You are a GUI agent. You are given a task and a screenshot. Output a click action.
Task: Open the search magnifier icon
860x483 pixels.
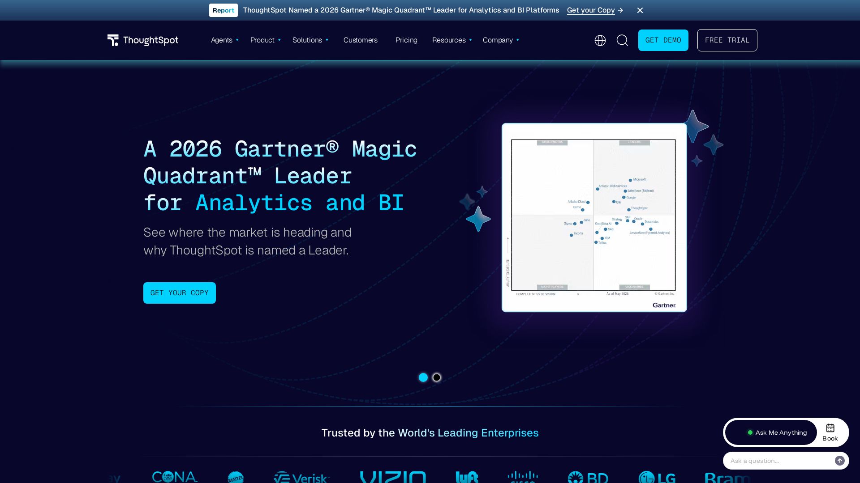[622, 40]
